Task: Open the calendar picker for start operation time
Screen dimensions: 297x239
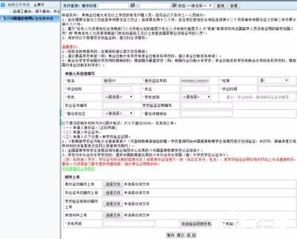Action: tap(133, 6)
